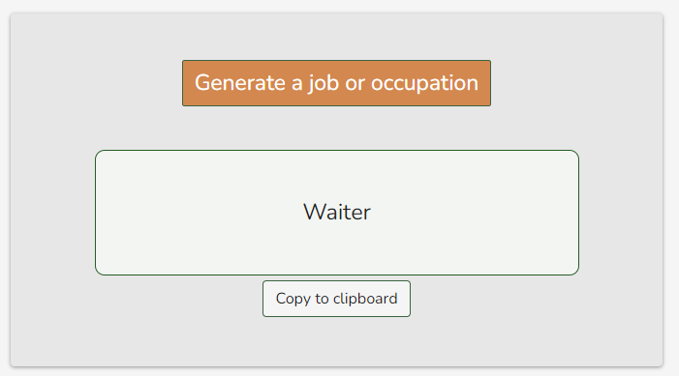The width and height of the screenshot is (679, 376).
Task: Copy Waiter to the clipboard
Action: [336, 299]
